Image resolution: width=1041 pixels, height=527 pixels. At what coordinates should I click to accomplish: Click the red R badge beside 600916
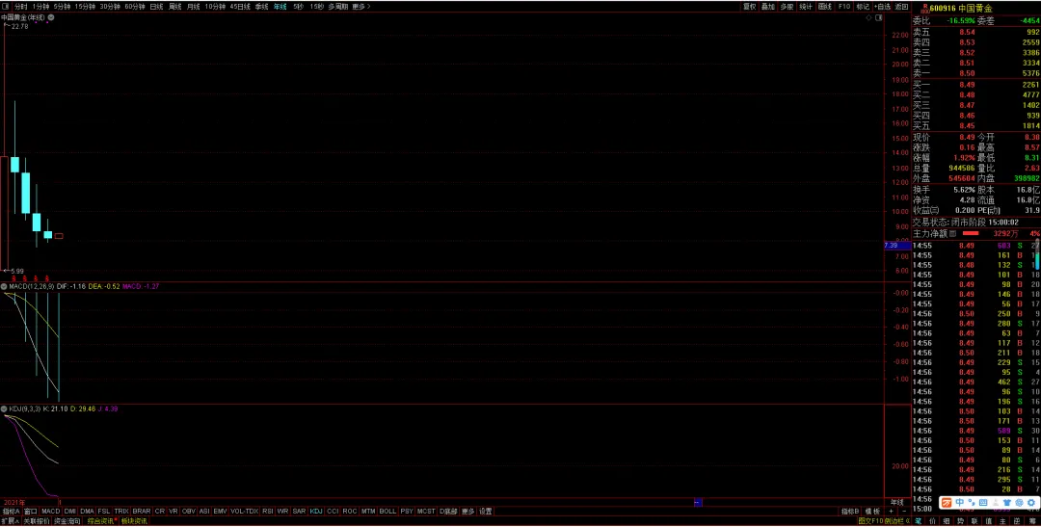tap(926, 8)
